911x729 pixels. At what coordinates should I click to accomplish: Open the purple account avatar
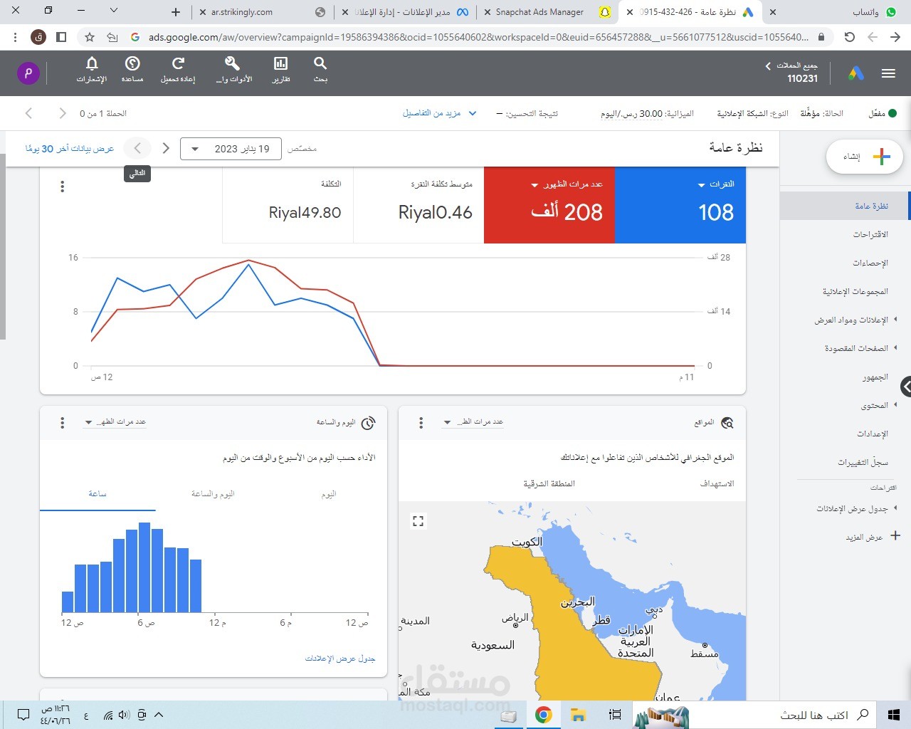click(x=28, y=73)
